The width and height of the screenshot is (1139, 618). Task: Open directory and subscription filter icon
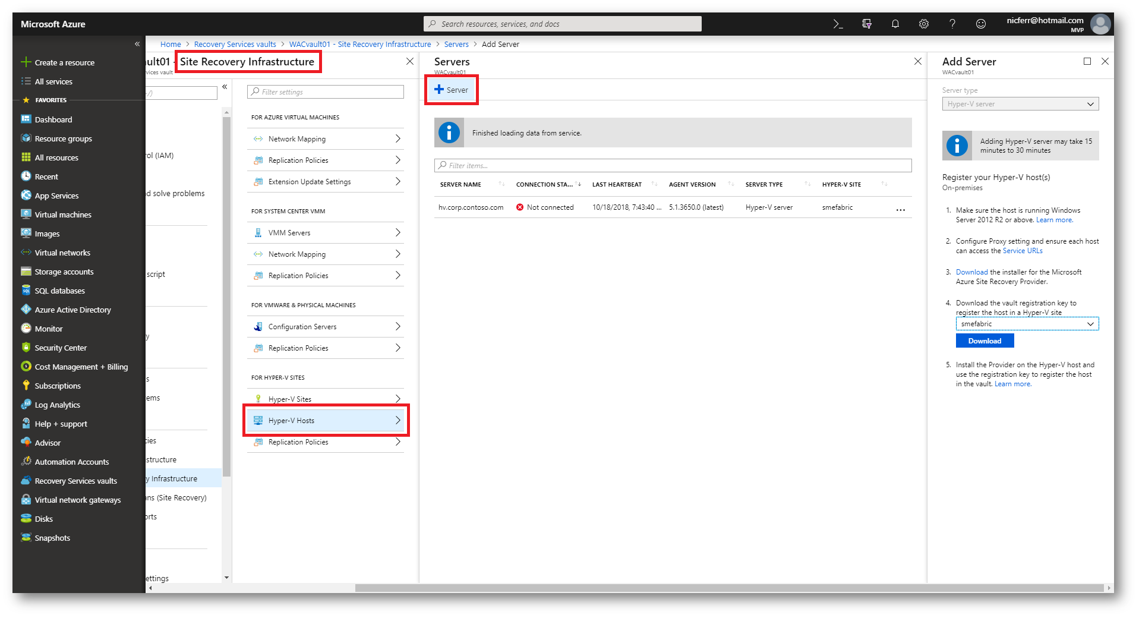pyautogui.click(x=867, y=24)
